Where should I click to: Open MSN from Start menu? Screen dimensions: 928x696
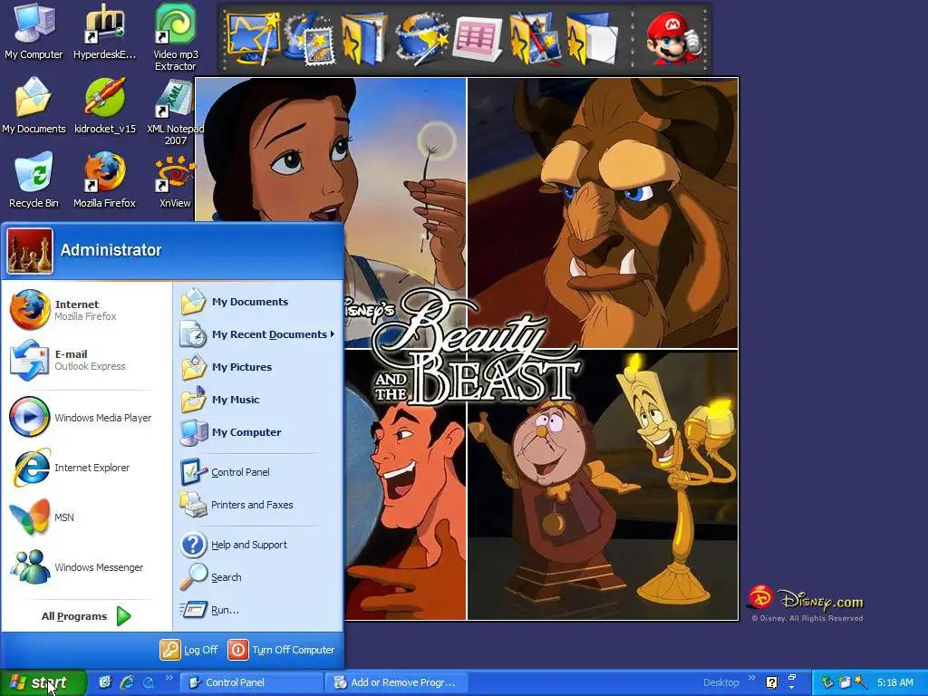(x=86, y=517)
